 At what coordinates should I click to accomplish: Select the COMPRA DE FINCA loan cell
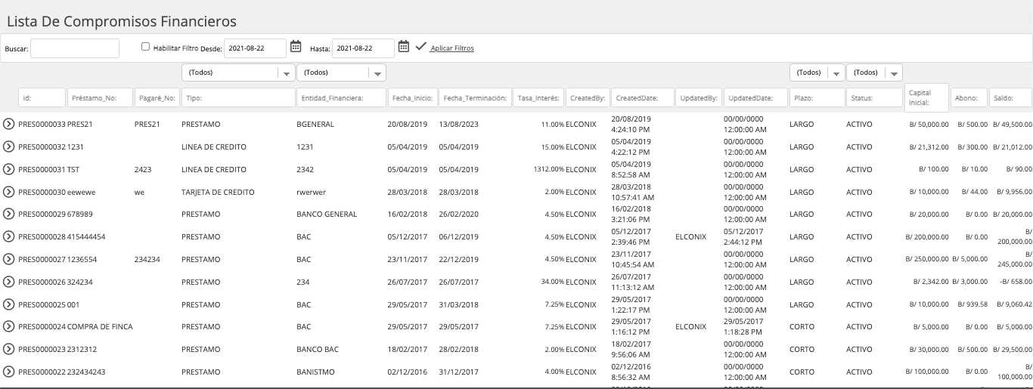(100, 327)
